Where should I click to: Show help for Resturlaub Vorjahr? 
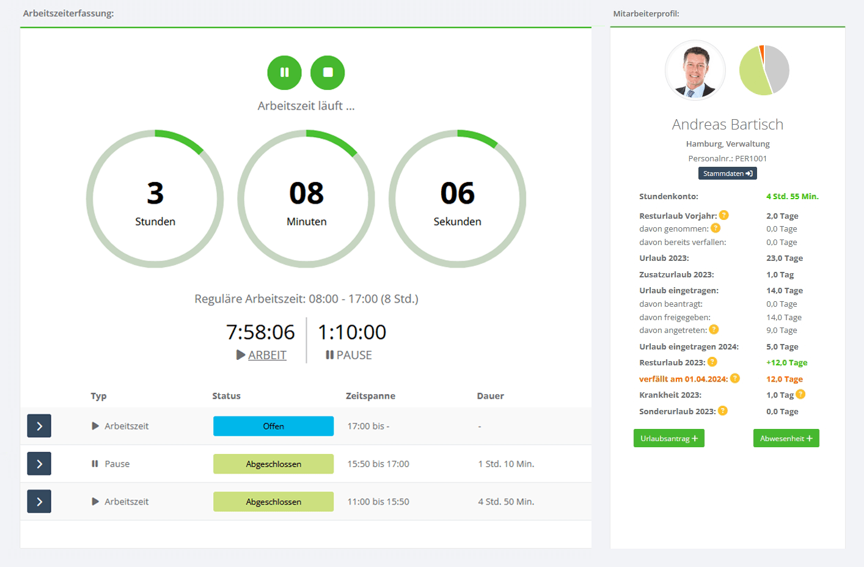point(724,215)
